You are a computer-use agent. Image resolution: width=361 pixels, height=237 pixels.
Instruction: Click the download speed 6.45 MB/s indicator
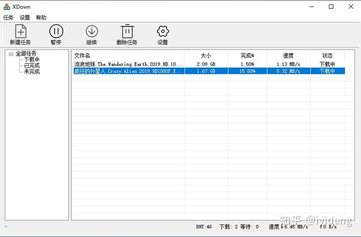(288, 226)
